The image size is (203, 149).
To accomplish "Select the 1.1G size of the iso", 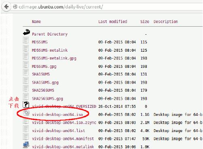I will pyautogui.click(x=145, y=115).
